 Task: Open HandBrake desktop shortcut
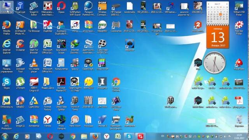click(x=130, y=121)
